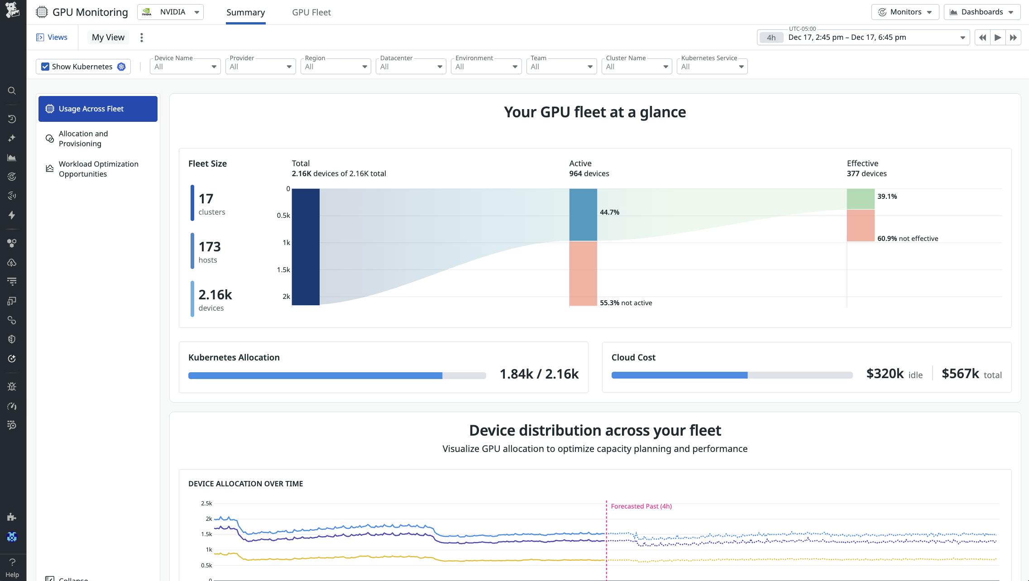Open error tracking via the bug sidebar icon
The image size is (1029, 581).
tap(12, 386)
